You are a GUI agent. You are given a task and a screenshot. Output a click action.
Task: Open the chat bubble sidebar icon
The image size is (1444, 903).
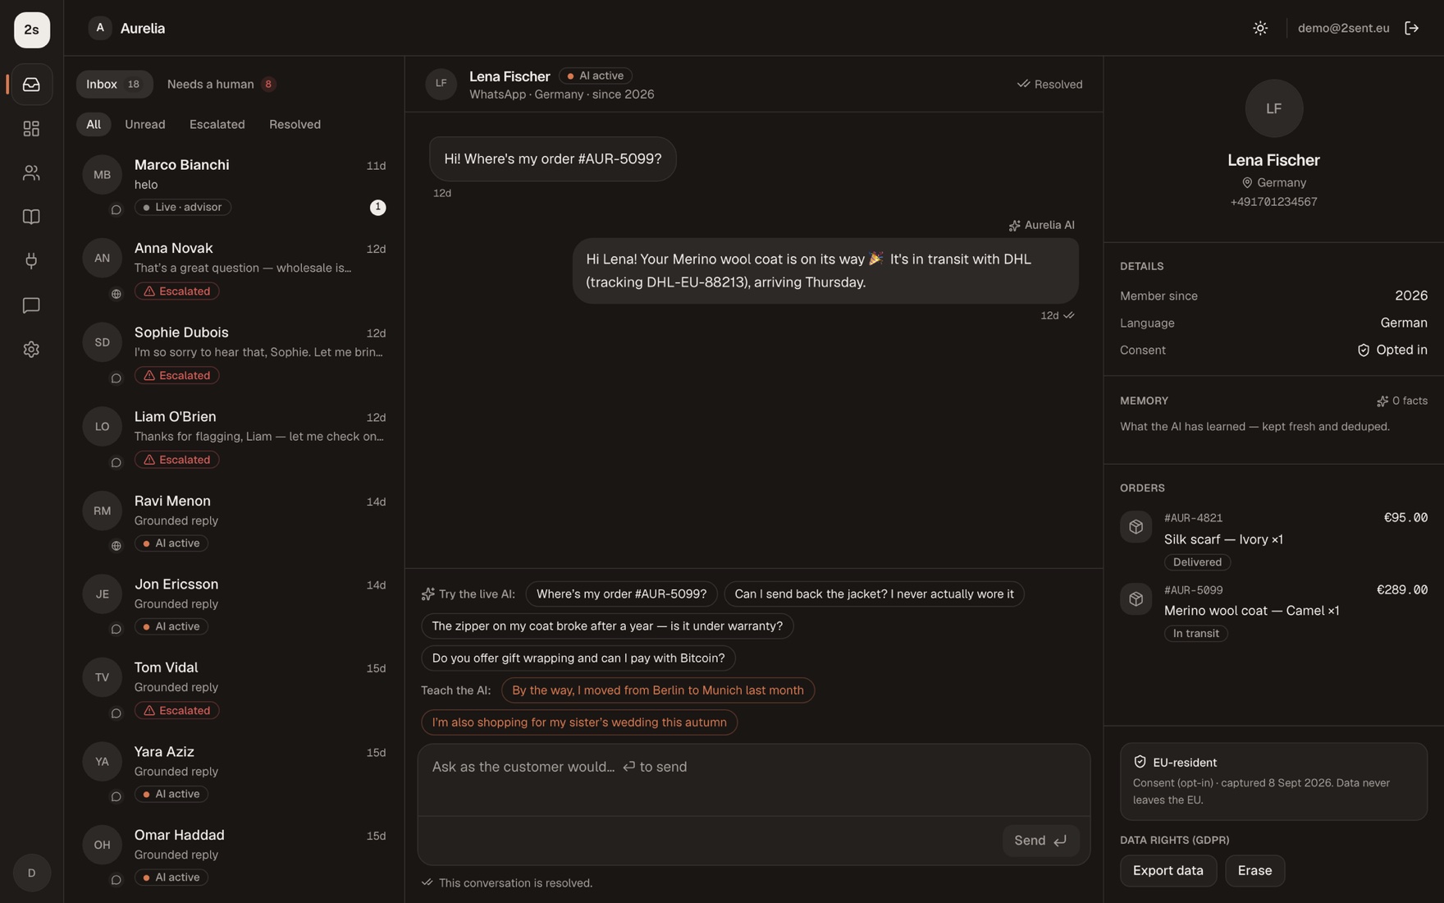[x=31, y=305]
